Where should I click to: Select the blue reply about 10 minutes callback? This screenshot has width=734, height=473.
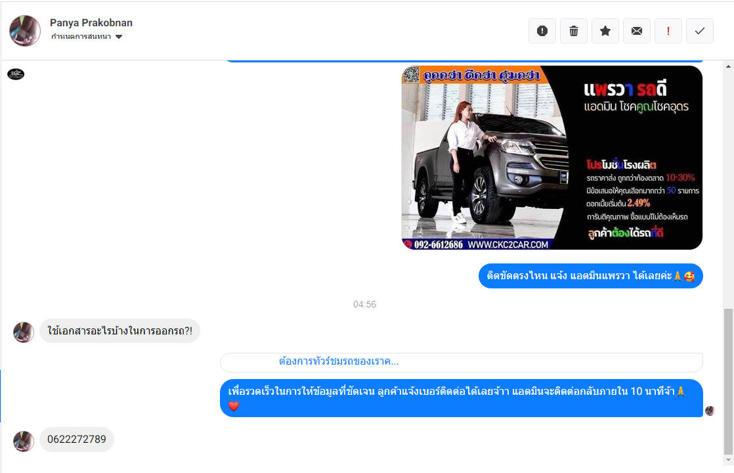pos(462,397)
